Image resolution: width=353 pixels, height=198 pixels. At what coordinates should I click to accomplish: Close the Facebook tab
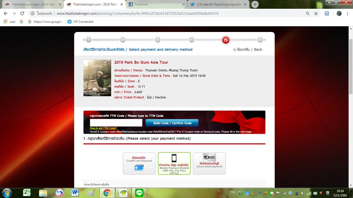coord(183,4)
